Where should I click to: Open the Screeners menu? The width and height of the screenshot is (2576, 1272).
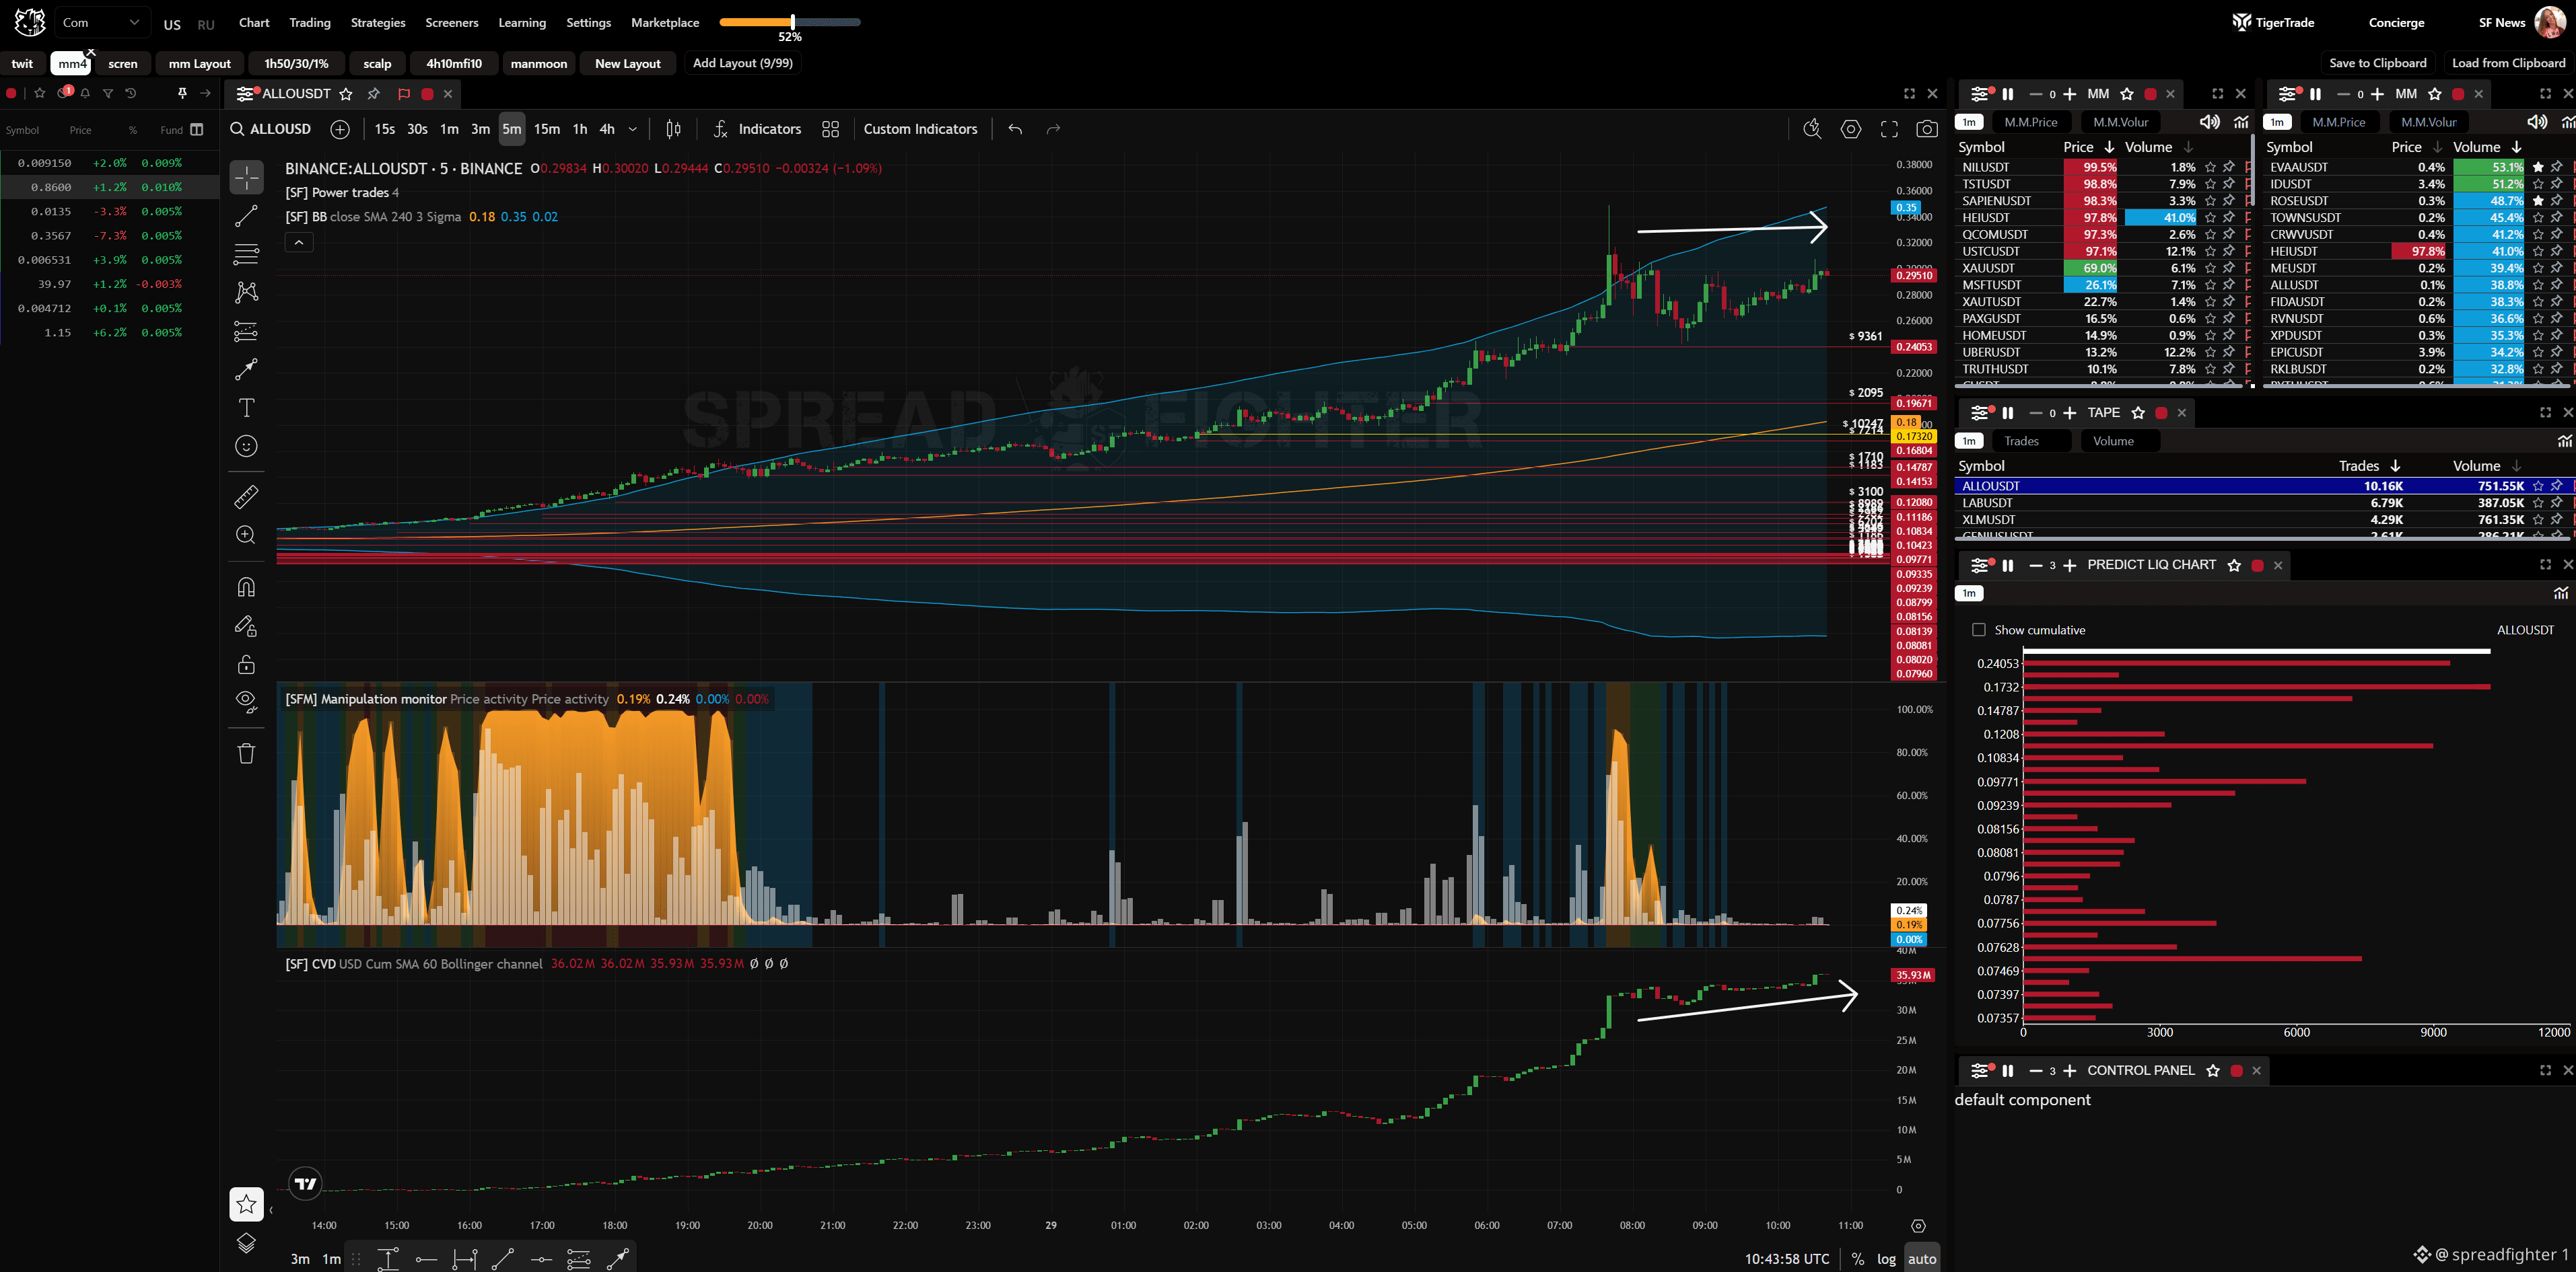(x=452, y=23)
